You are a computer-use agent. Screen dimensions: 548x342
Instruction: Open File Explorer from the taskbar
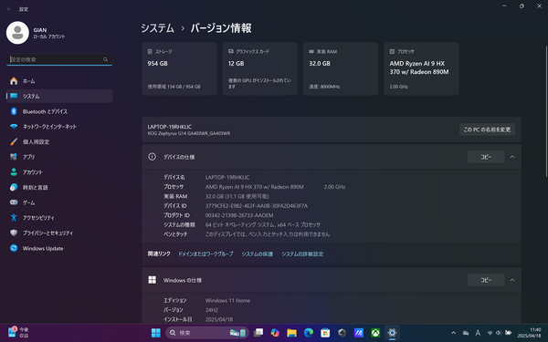point(292,333)
